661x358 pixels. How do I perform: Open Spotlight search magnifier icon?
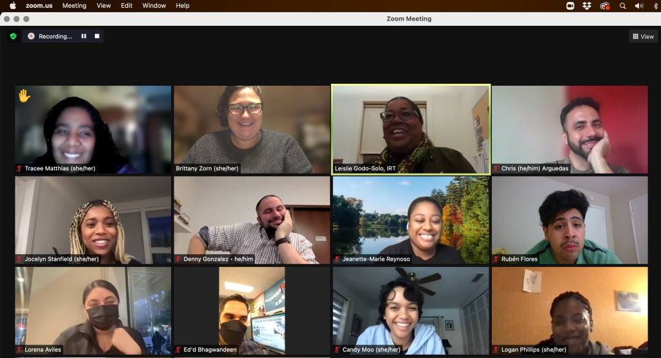point(622,6)
